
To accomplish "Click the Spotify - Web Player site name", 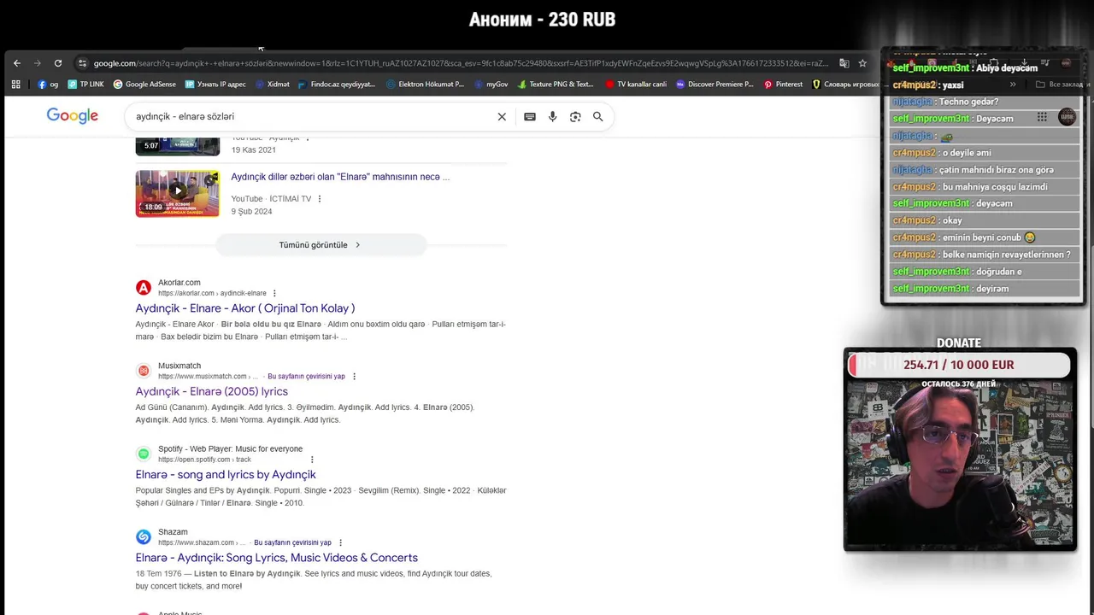I will coord(230,449).
